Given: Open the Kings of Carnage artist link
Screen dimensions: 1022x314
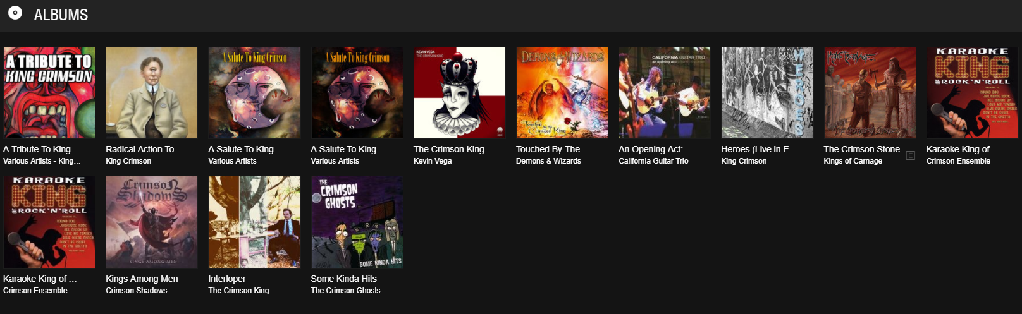Looking at the screenshot, I should point(853,161).
